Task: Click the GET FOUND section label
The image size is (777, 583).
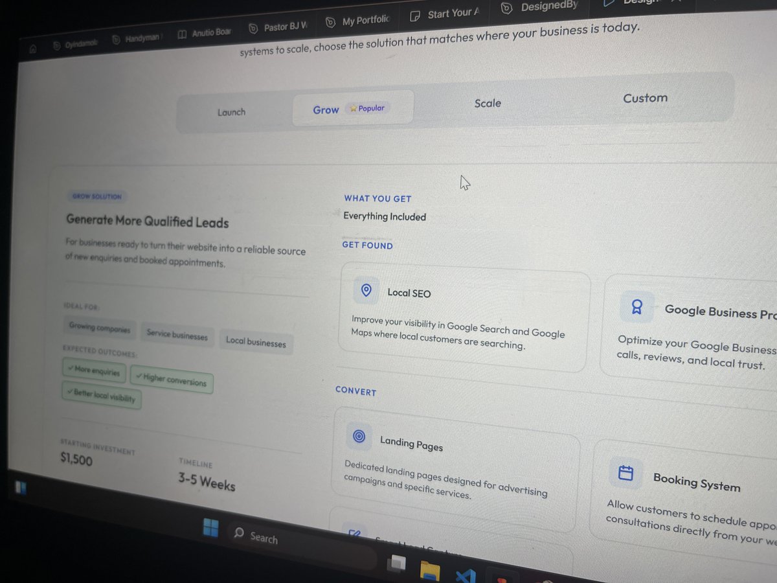Action: coord(367,246)
